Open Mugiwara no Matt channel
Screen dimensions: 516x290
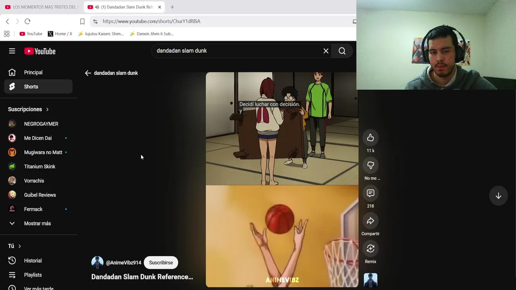[x=38, y=152]
